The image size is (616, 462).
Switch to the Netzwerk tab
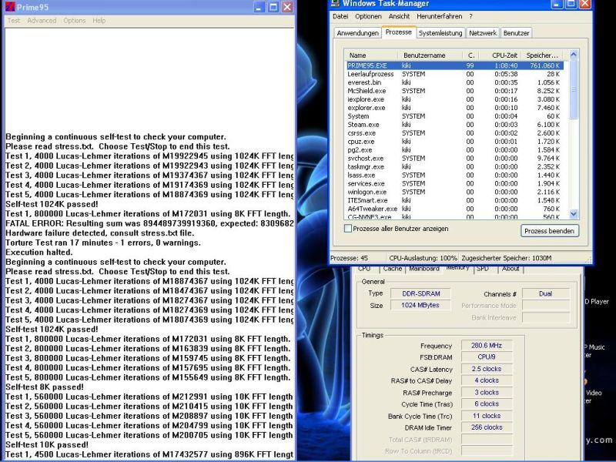point(483,33)
